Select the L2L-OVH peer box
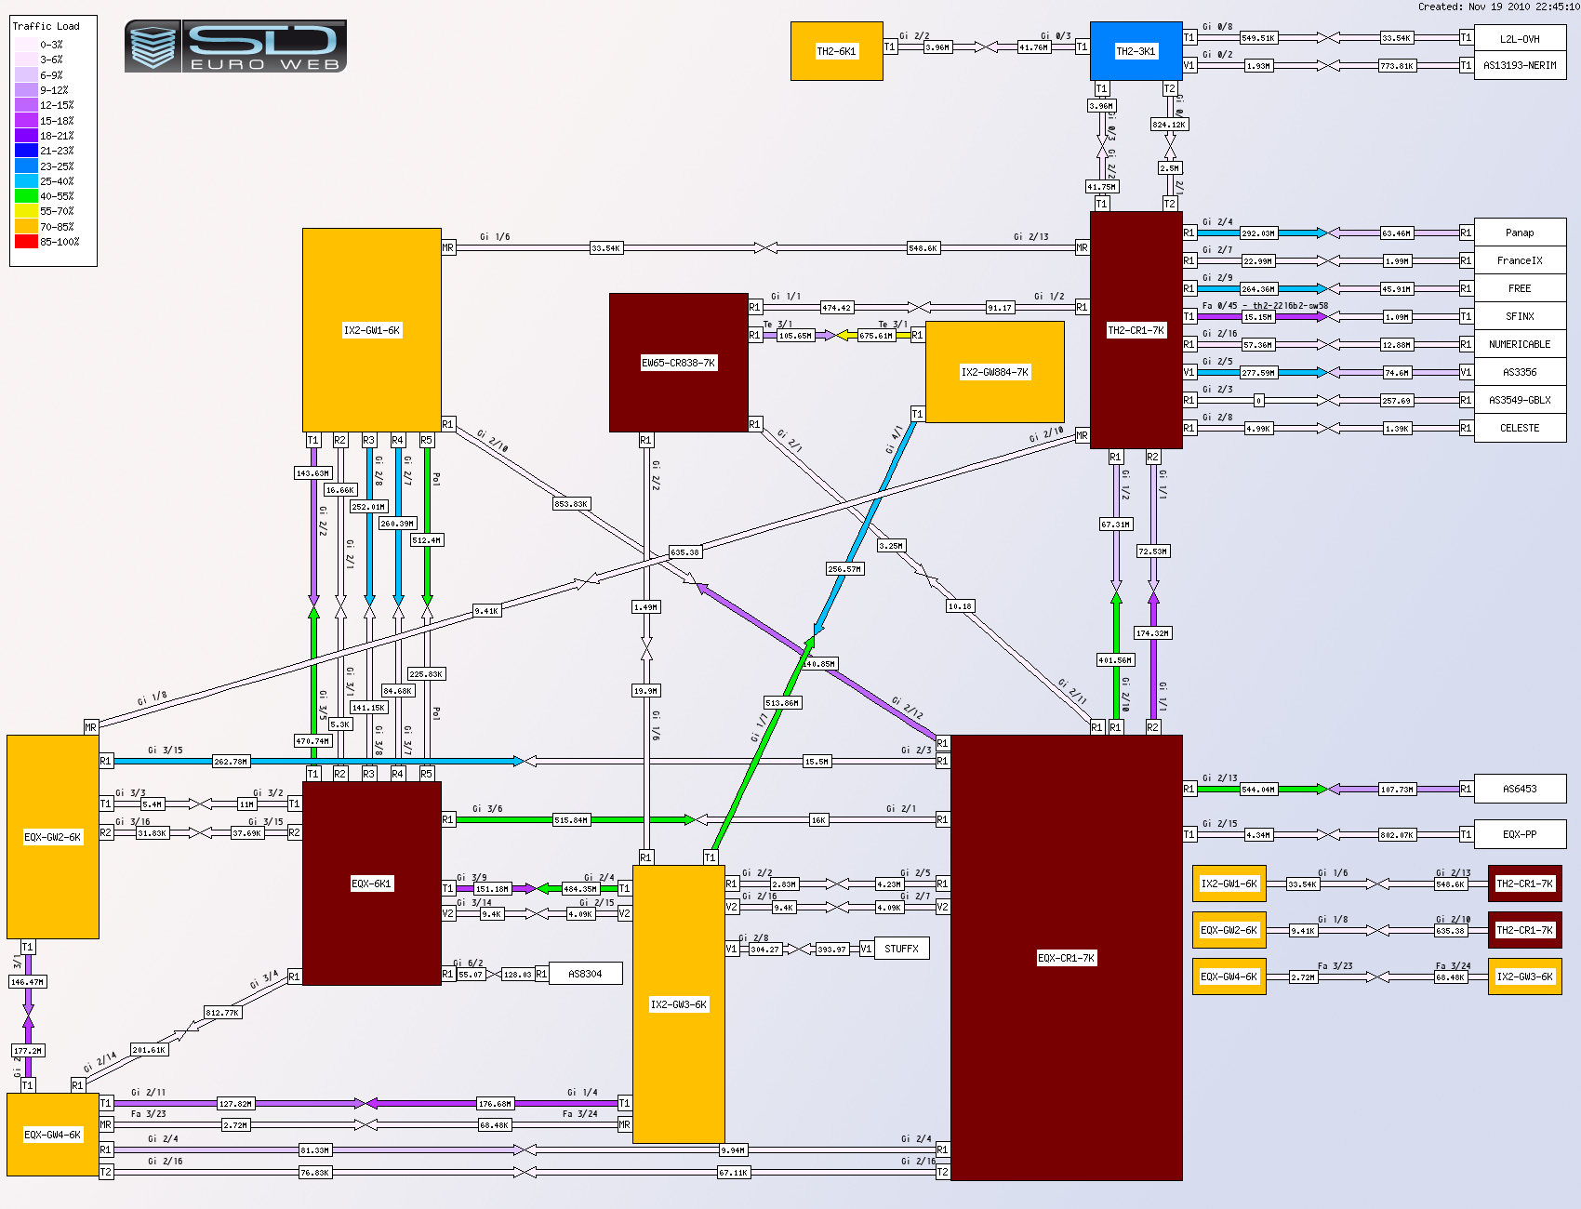This screenshot has height=1209, width=1581. (1520, 38)
